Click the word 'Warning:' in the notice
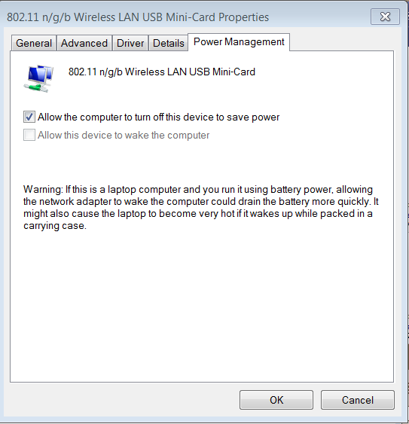Image resolution: width=409 pixels, height=424 pixels. 43,189
